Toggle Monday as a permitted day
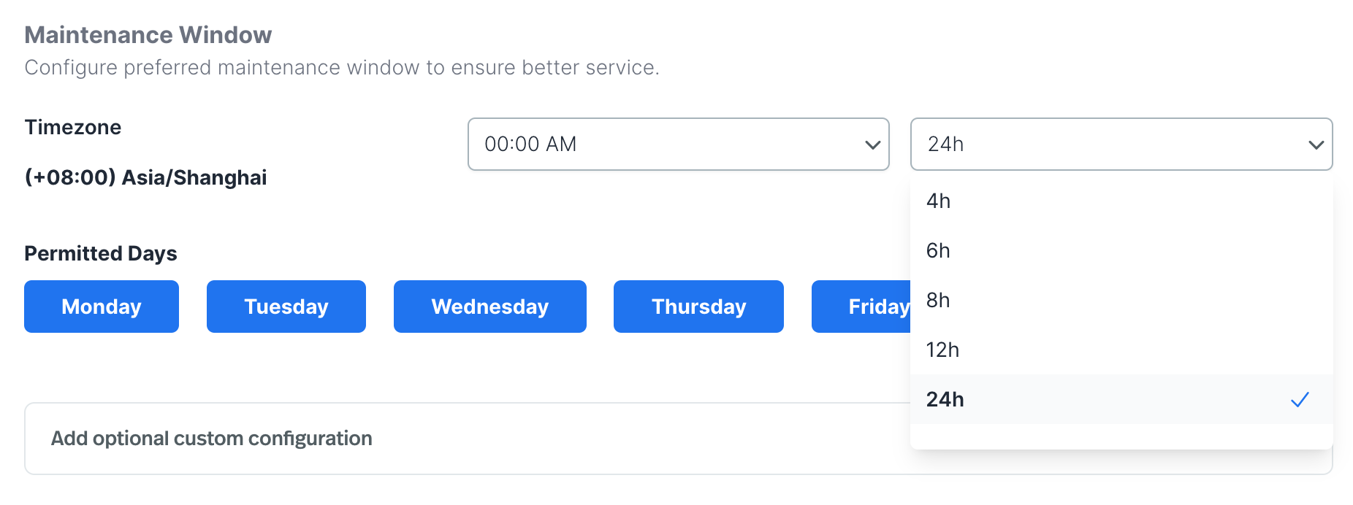The image size is (1353, 505). [101, 307]
